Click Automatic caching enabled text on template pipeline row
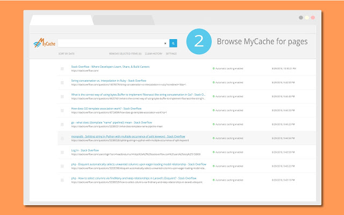The height and width of the screenshot is (215, 344). pyautogui.click(x=230, y=124)
